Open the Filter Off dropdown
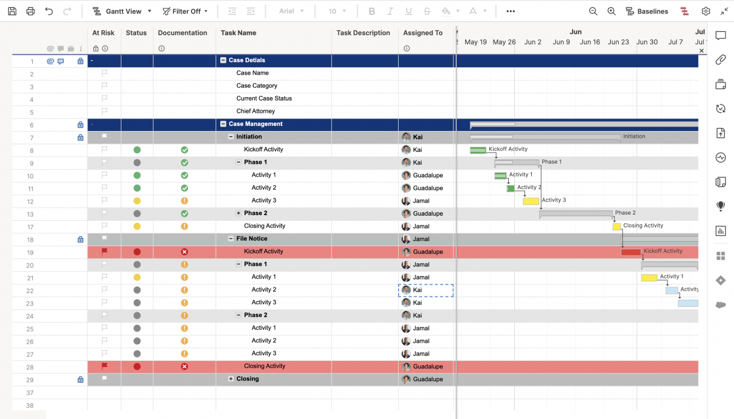Viewport: 734px width, 419px height. 185,11
